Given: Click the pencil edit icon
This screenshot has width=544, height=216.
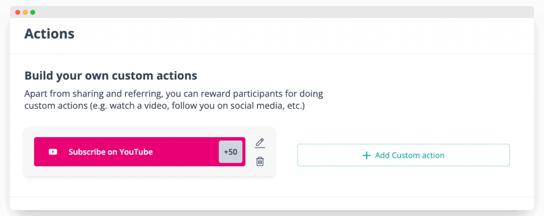Looking at the screenshot, I should tap(260, 143).
